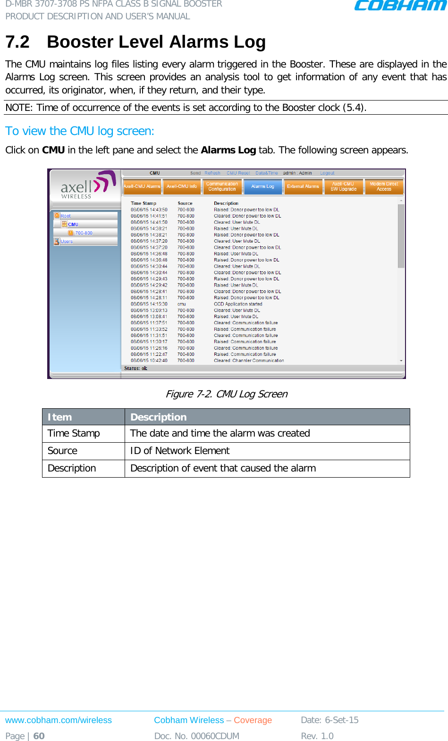Click the Cobham logo in the page header
This screenshot has width=448, height=741.
coord(400,6)
